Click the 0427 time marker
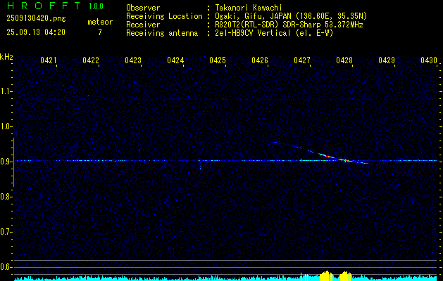Image resolution: width=443 pixels, height=281 pixels. pos(302,61)
